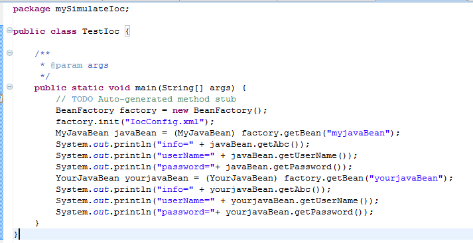Click the 'package' keyword
The image size is (473, 243).
tap(32, 9)
